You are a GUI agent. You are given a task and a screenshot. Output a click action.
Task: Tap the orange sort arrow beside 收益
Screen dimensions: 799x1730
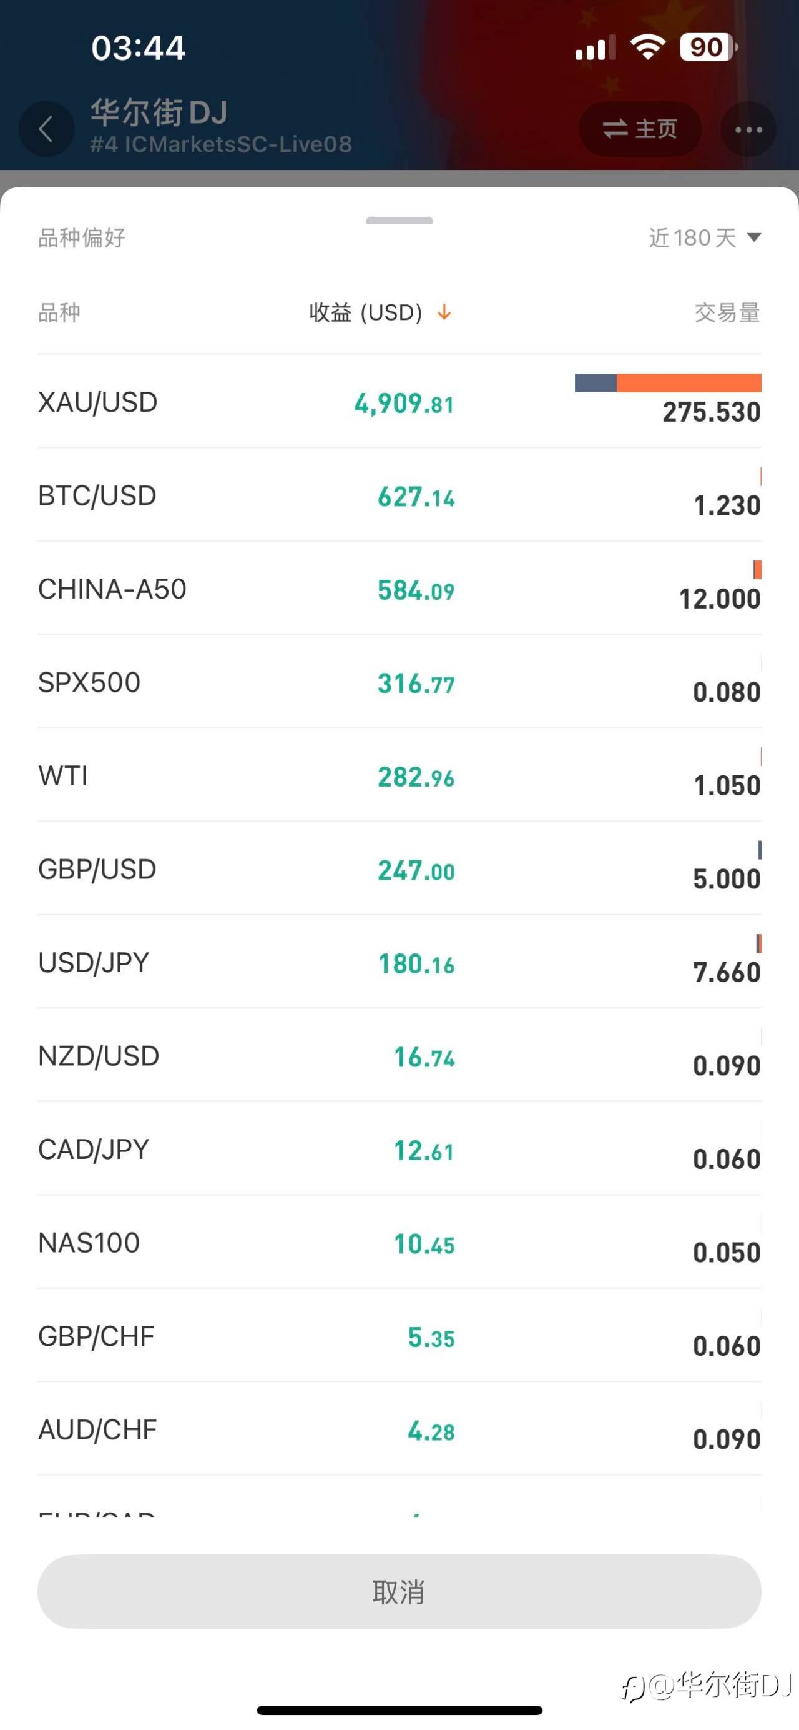click(444, 312)
